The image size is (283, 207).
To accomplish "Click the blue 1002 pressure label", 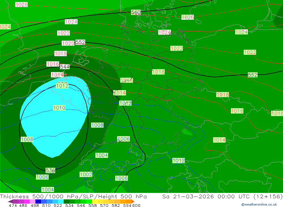I will 86,175.
